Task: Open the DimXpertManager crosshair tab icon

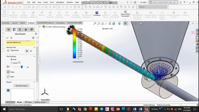Action: click(x=25, y=30)
